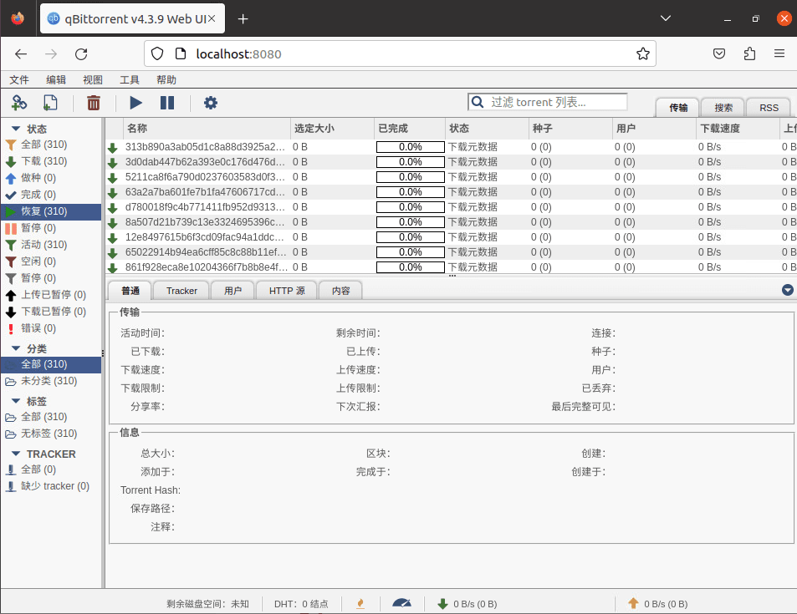
Task: Open the 文件 menu
Action: point(19,79)
